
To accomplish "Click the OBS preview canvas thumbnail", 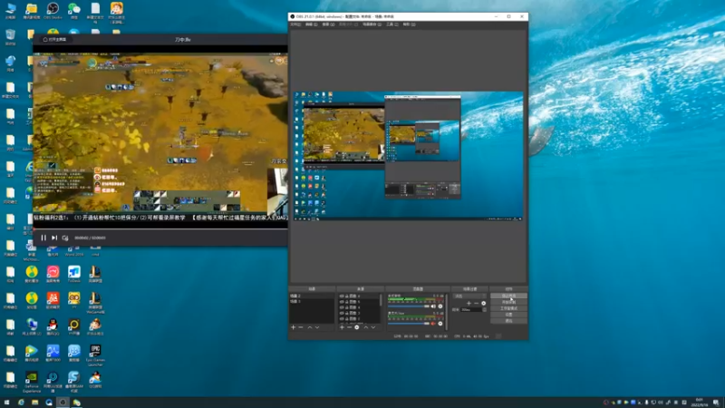I will (409, 156).
